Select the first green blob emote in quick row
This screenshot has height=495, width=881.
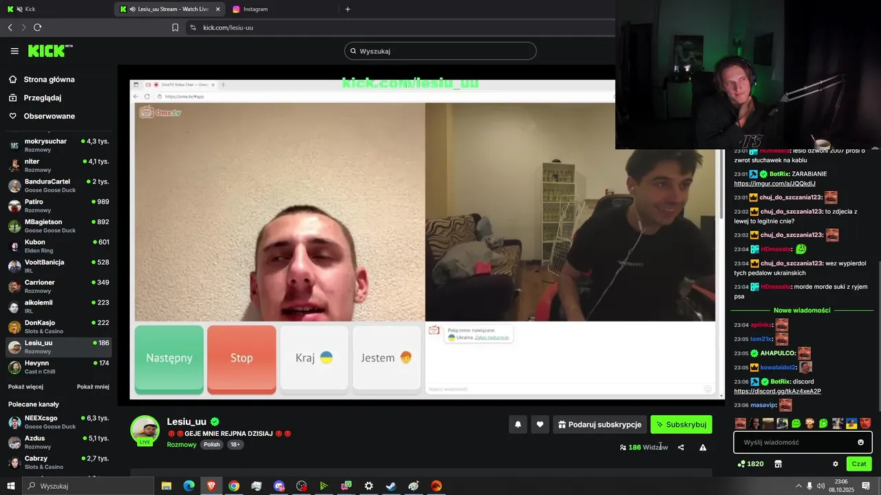tap(796, 423)
